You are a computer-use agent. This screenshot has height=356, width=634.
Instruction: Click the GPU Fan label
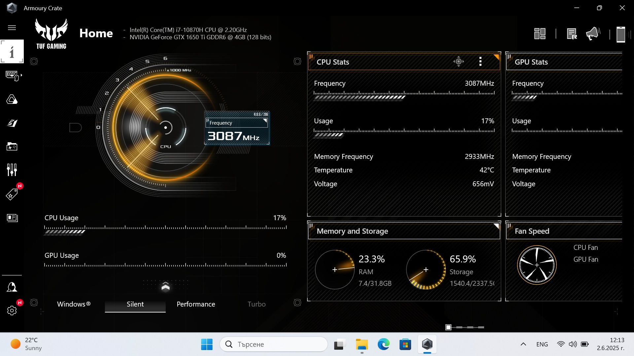(586, 259)
